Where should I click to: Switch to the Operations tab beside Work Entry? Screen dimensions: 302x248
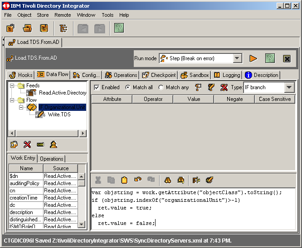point(52,159)
